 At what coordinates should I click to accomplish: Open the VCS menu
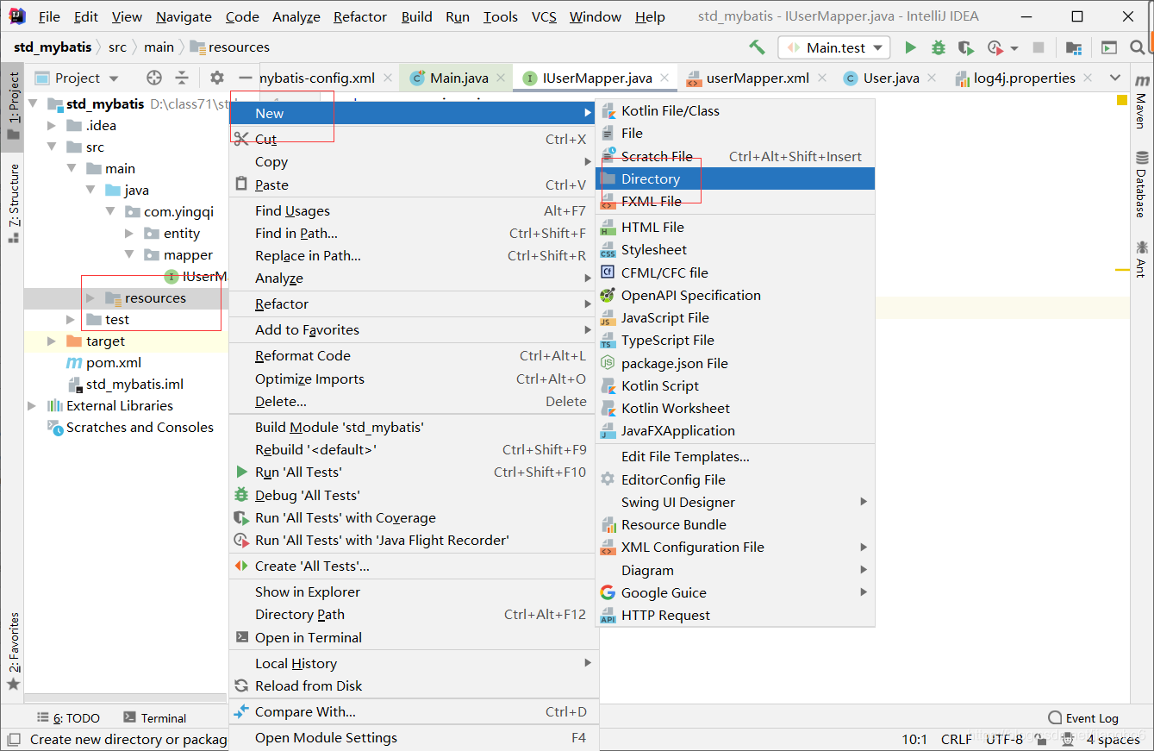[544, 16]
